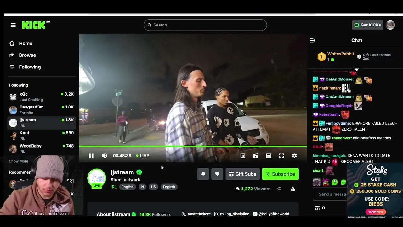Jump to LIVE position

pyautogui.click(x=142, y=156)
